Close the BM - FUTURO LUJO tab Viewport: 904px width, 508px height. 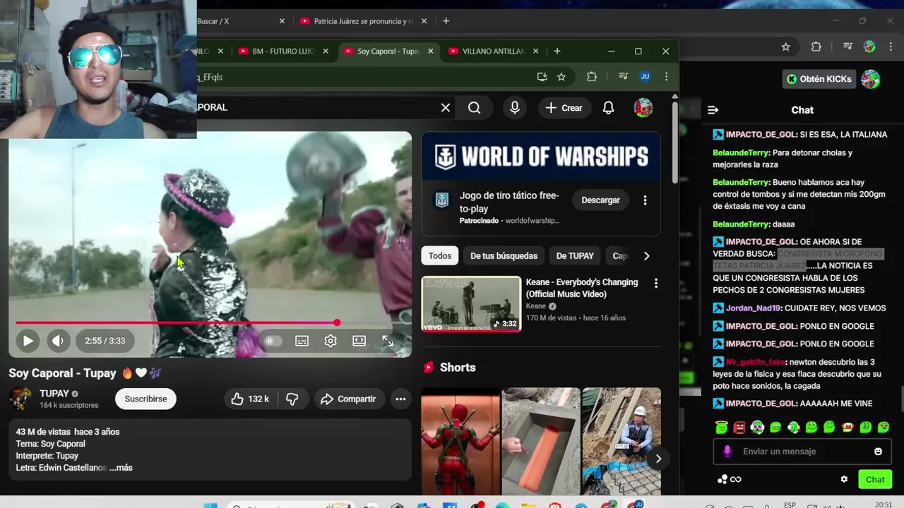[x=326, y=51]
